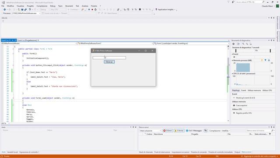Open the member dropdown showing Form1_Load

tap(192, 43)
